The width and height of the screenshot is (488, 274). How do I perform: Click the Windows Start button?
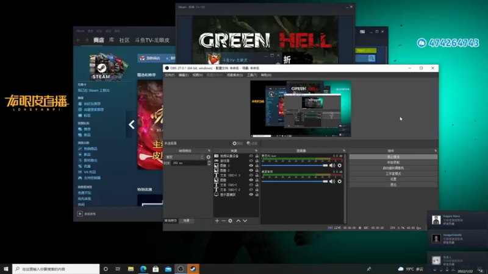tap(6, 269)
